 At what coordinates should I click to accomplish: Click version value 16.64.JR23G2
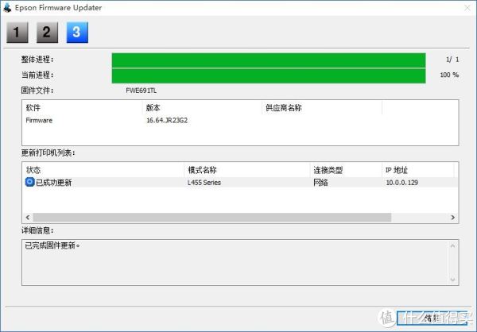click(x=167, y=121)
